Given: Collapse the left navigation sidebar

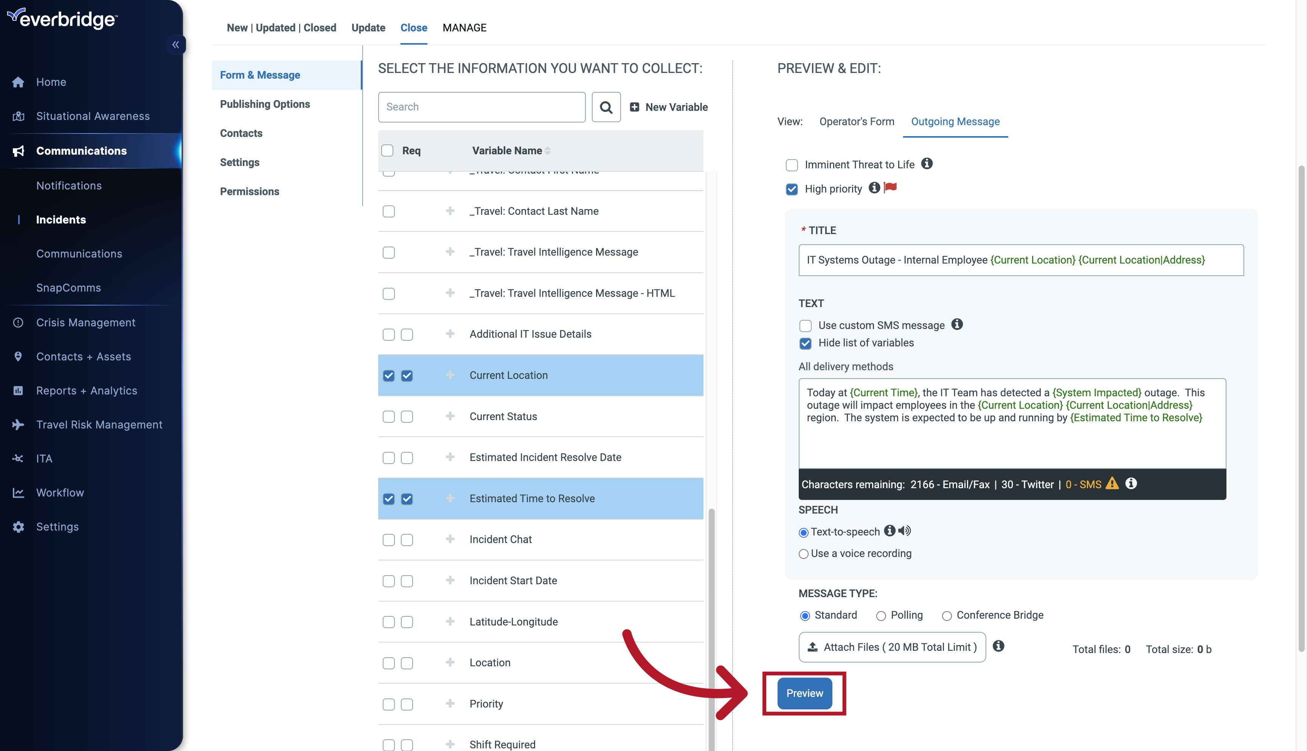Looking at the screenshot, I should click(x=176, y=44).
